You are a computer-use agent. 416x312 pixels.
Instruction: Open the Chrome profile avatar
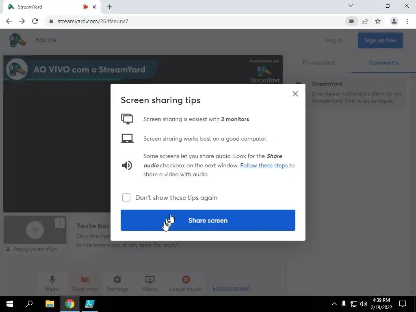[394, 21]
